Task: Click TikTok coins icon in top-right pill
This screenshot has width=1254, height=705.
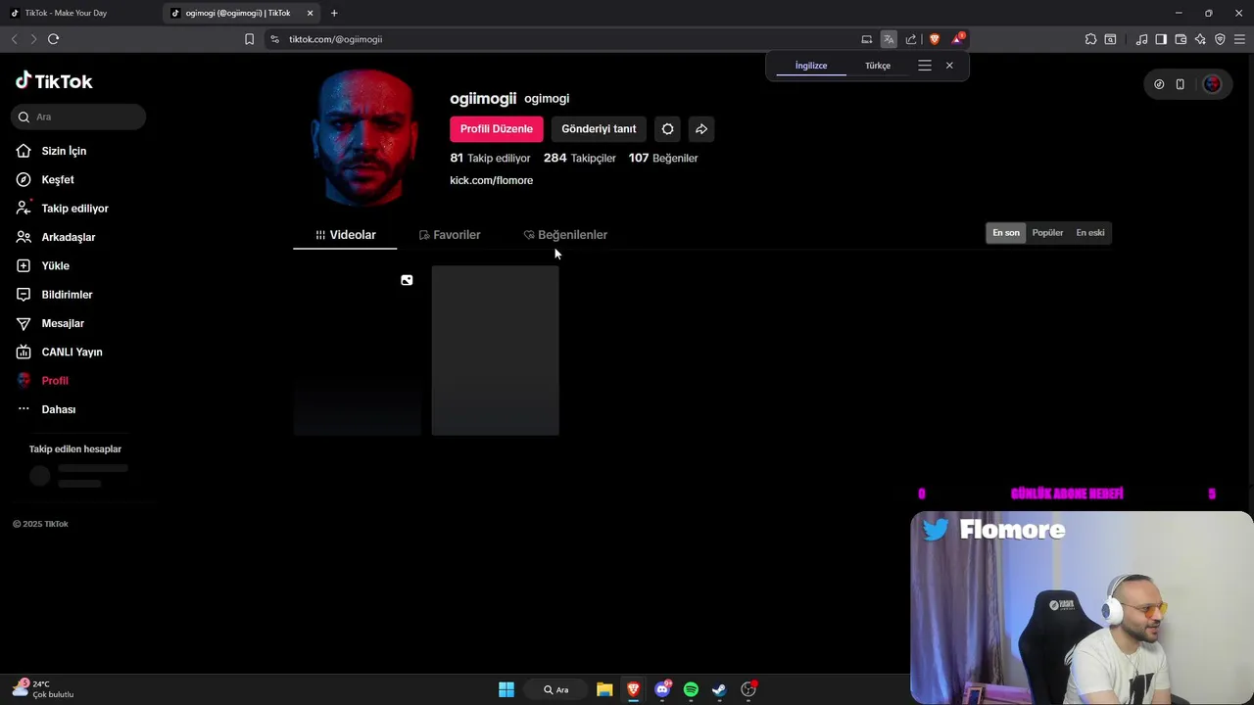Action: tap(1159, 84)
